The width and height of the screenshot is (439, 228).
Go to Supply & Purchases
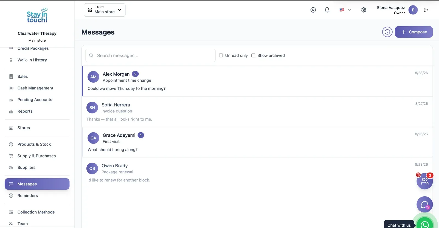(x=37, y=156)
